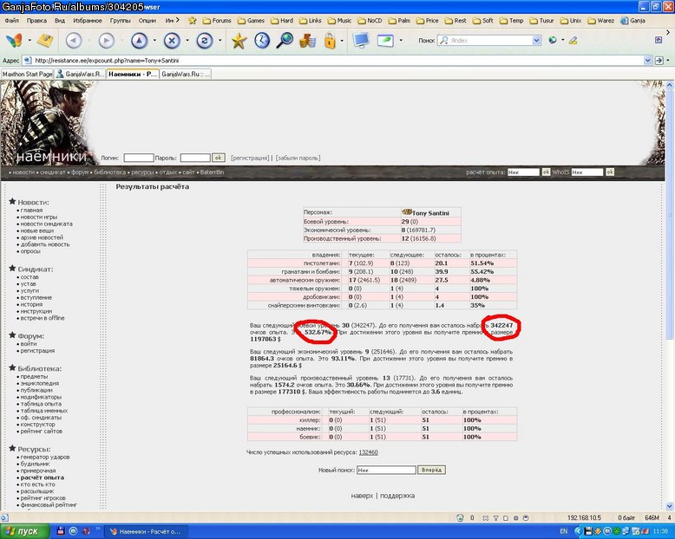Click the регистрация link near login
675x539 pixels.
pyautogui.click(x=250, y=158)
